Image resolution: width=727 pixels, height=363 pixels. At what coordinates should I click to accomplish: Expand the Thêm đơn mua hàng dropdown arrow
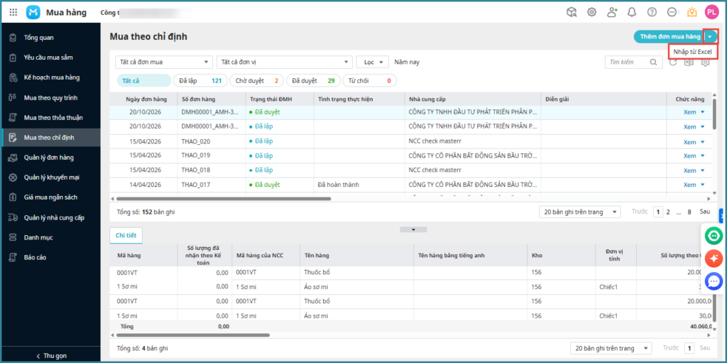710,36
